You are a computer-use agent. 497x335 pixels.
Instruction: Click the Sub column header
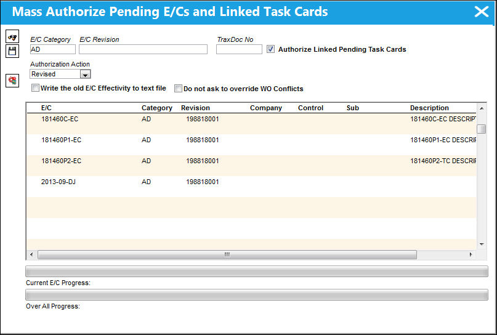click(352, 108)
